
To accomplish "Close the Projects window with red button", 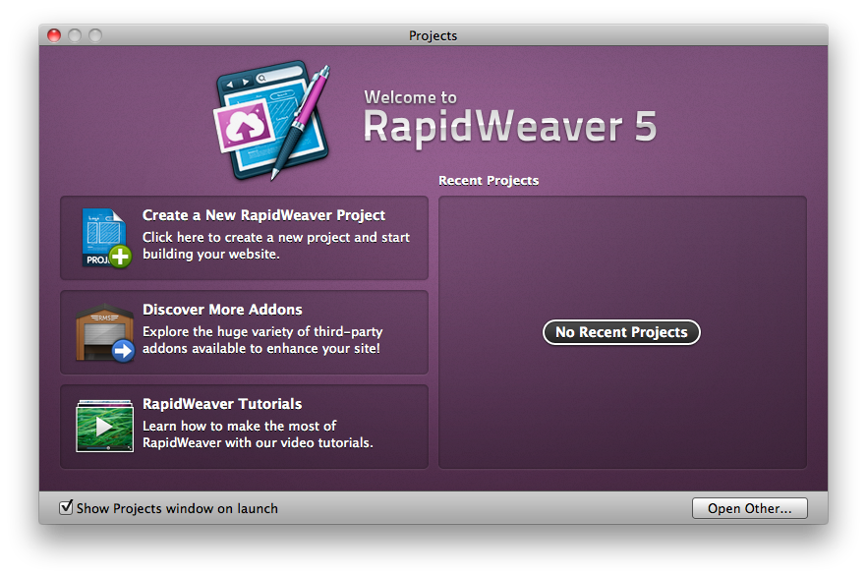I will 54,35.
